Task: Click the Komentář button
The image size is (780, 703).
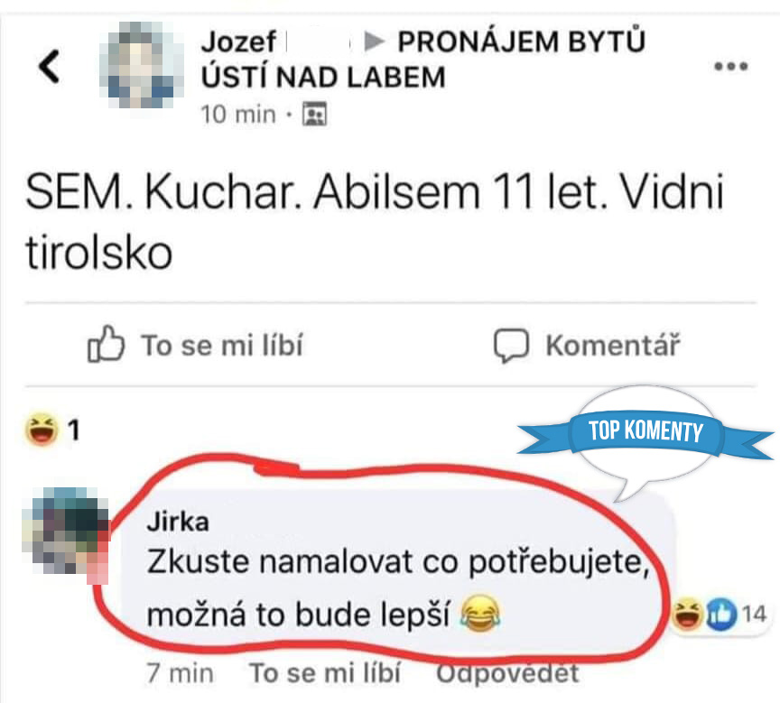Action: [587, 345]
